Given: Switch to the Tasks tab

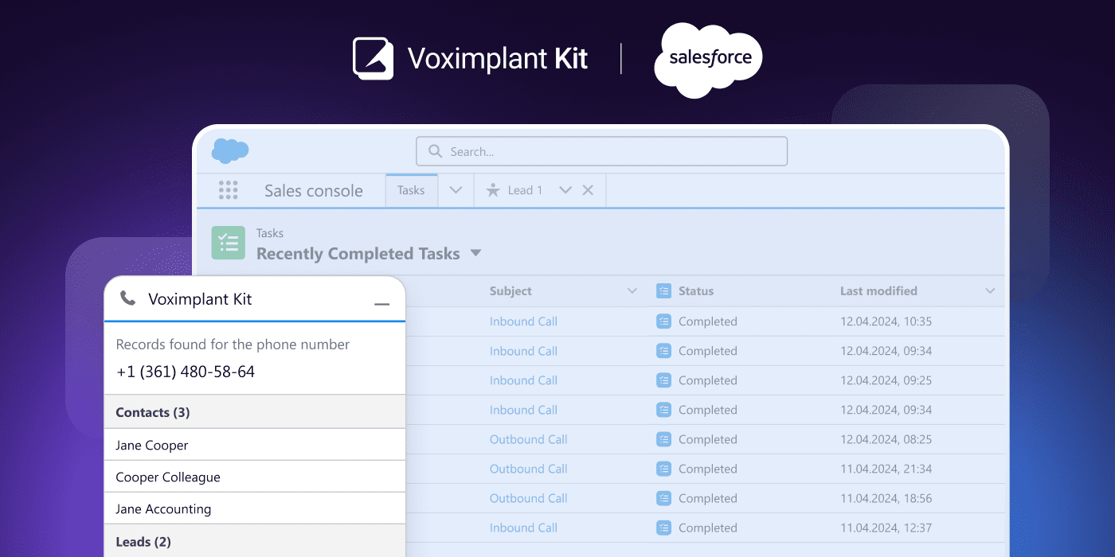Looking at the screenshot, I should [411, 190].
